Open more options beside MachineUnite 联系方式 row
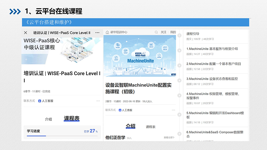 coord(173,110)
